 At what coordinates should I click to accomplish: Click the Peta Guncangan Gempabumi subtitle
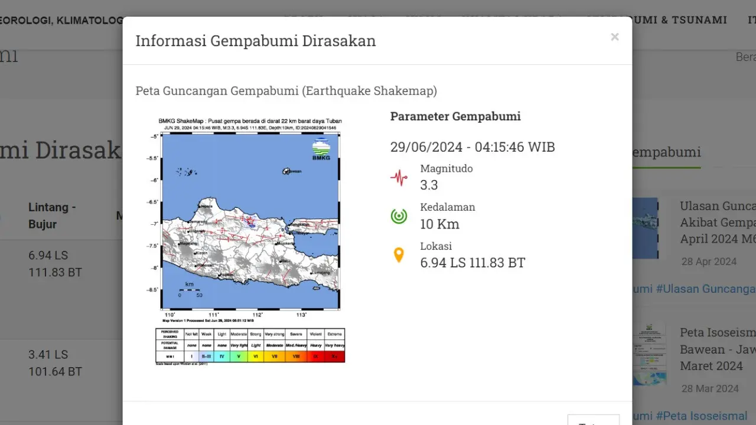[x=286, y=91]
